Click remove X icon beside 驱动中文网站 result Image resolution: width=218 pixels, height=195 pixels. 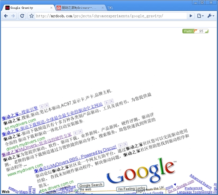[111, 101]
